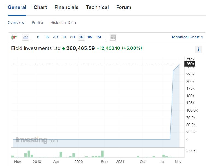Screen dimensions: 206x166
Task: Click the 260k current price marker
Action: point(190,64)
